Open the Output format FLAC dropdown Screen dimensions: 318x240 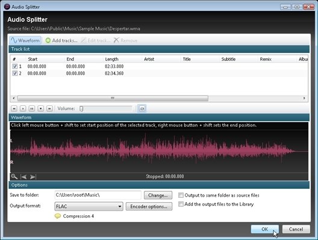[x=89, y=206]
